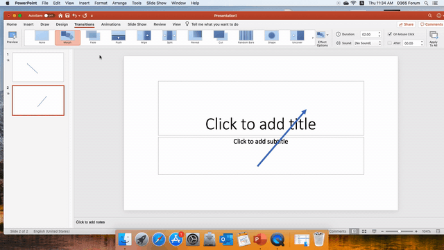Screen dimensions: 444x250
Task: Choose the Random Bars transition
Action: [x=246, y=37]
